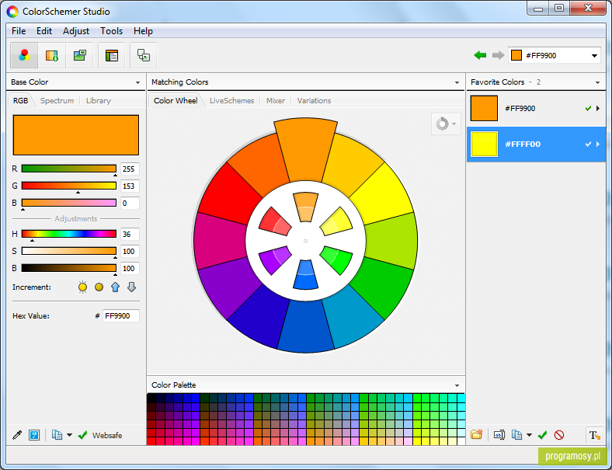The image size is (612, 470).
Task: Expand the arrow on #FF9900 favorite row
Action: coord(598,109)
